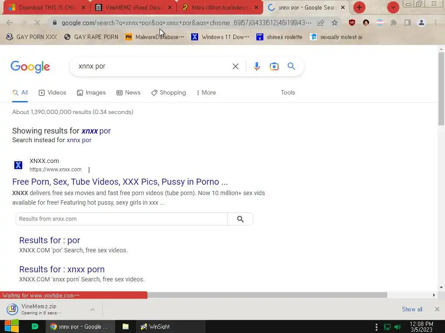Click the taskbar clock showing 12:08 PM

point(422,327)
